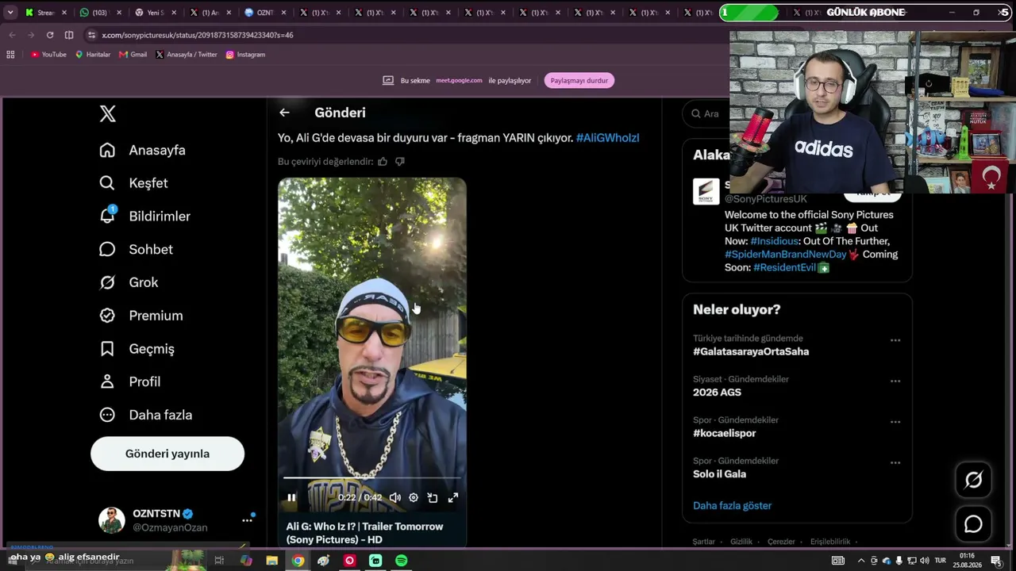Open Grok from the sidebar
The width and height of the screenshot is (1016, 571).
coord(129,282)
